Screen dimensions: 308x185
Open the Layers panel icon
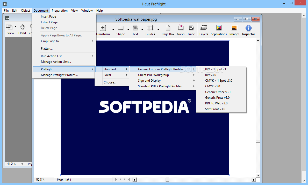[204, 28]
